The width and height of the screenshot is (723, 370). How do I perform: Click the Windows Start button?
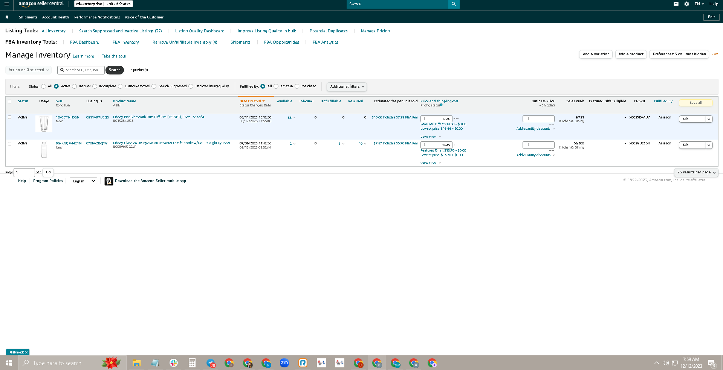point(9,363)
